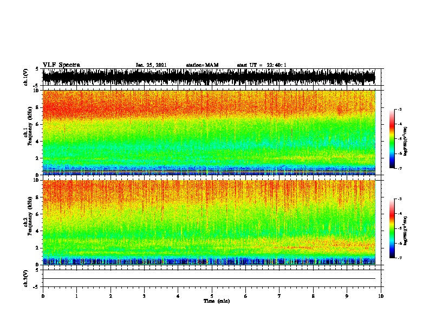Click the ch.1 "Frequency (kHz)" axis label
The height and width of the screenshot is (332, 429).
click(x=30, y=125)
